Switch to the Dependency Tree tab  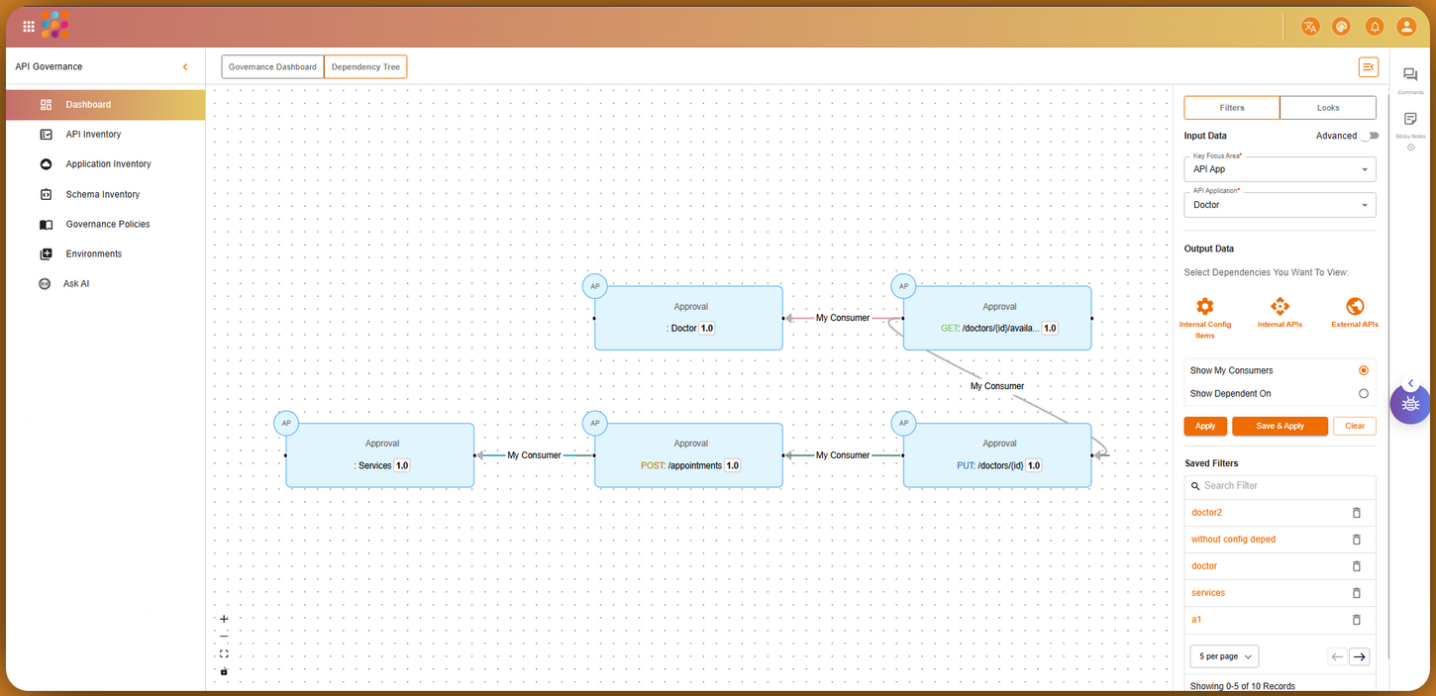(365, 67)
